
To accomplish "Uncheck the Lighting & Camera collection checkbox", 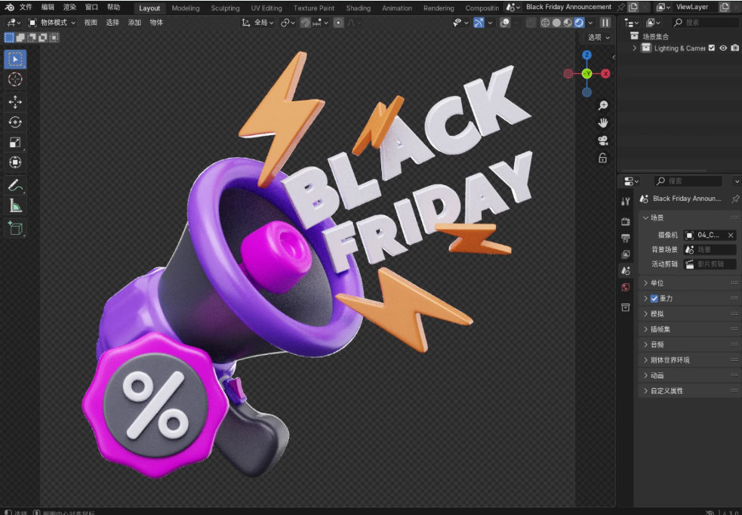I will (x=712, y=48).
